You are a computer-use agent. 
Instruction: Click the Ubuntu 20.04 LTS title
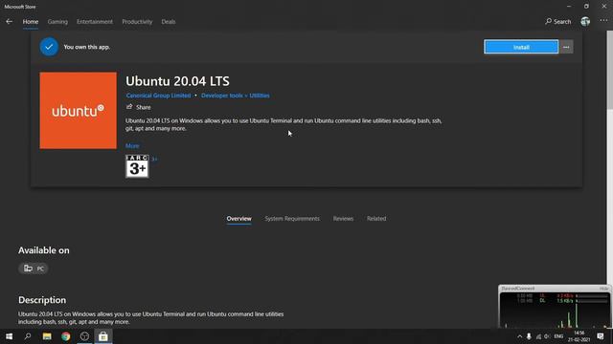tap(177, 81)
